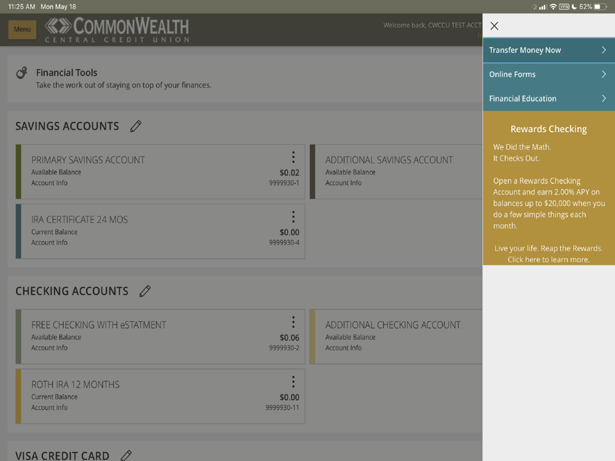Expand Transfer Money Now chevron

(604, 50)
